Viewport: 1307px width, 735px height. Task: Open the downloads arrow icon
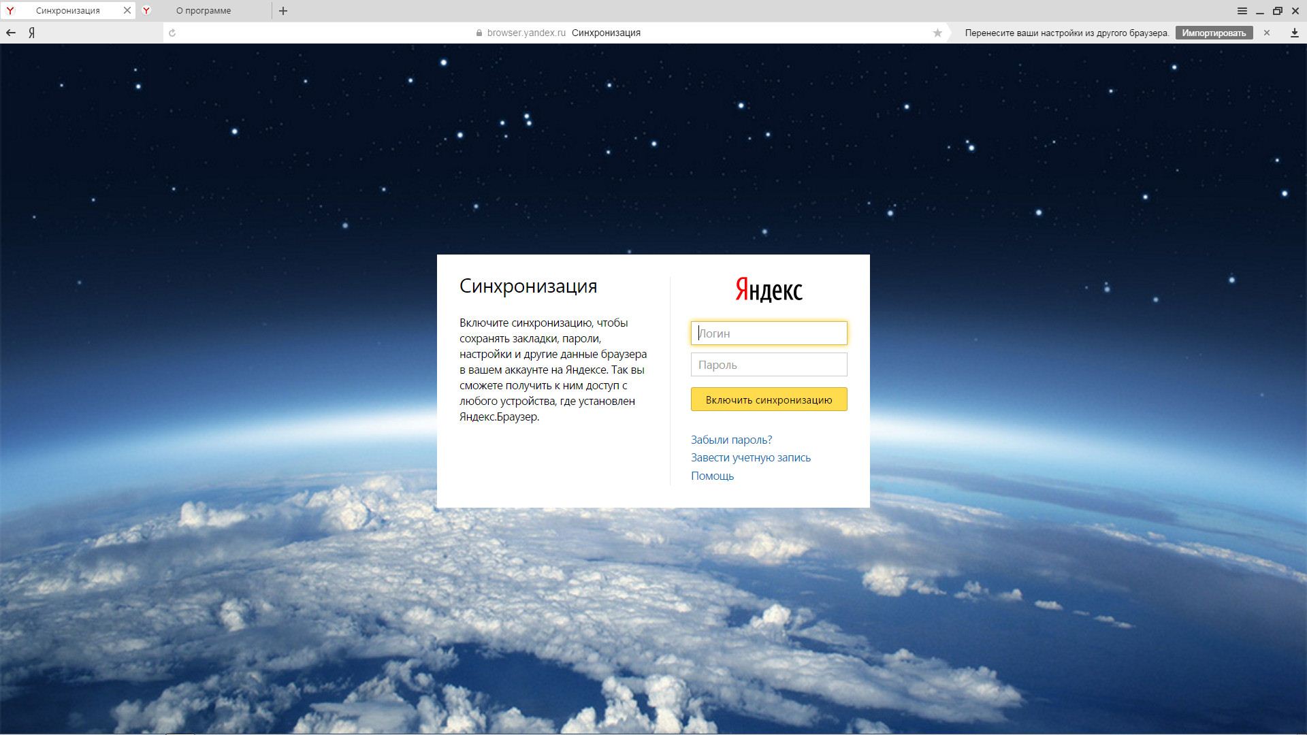1294,33
